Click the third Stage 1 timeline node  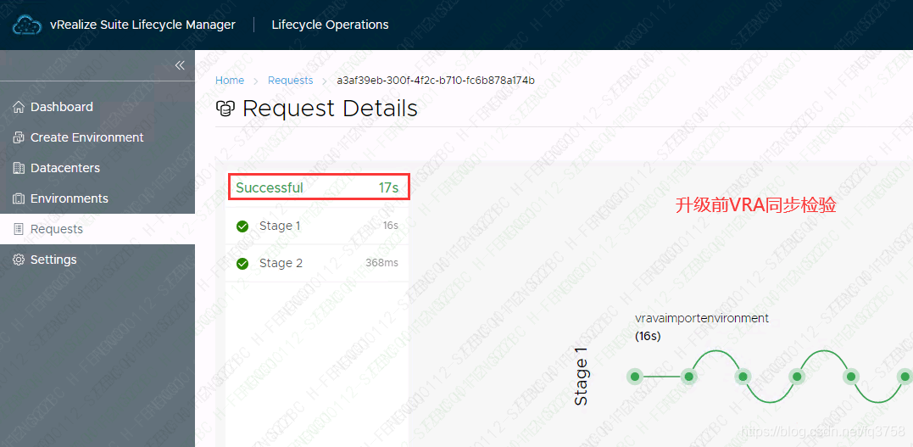pyautogui.click(x=743, y=377)
